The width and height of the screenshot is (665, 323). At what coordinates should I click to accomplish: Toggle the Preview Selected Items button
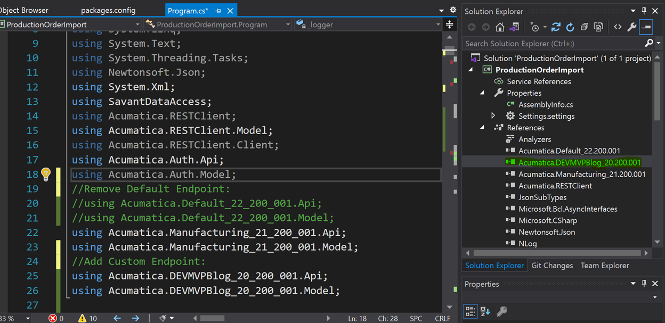click(646, 27)
